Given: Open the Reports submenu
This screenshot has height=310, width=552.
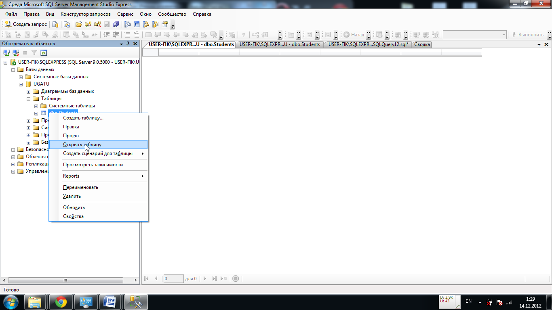Looking at the screenshot, I should 71,176.
